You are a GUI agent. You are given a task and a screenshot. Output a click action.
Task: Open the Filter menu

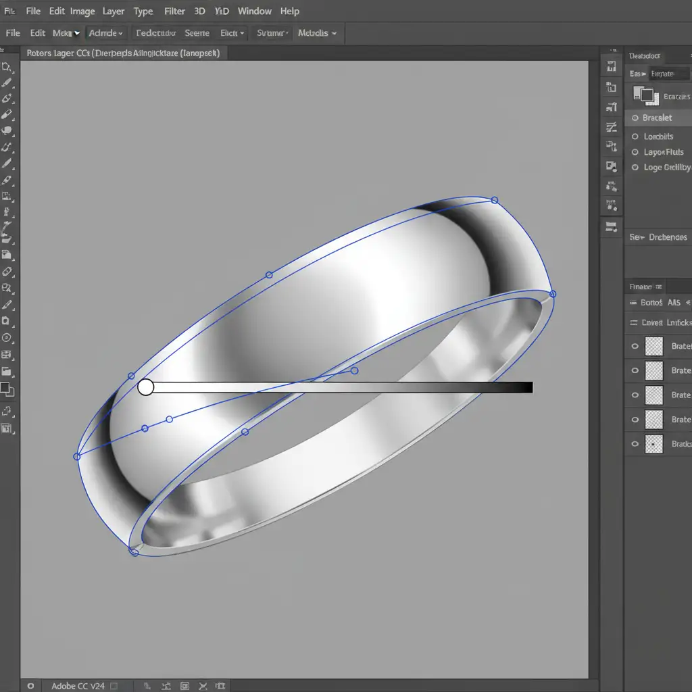coord(174,11)
